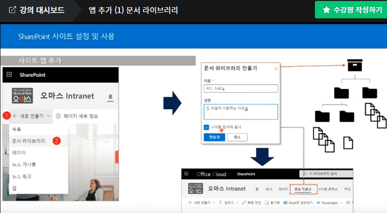The image size is (387, 213).
Task: Click the 오마스 site logo above 새로 만들기
Action: (x=22, y=96)
